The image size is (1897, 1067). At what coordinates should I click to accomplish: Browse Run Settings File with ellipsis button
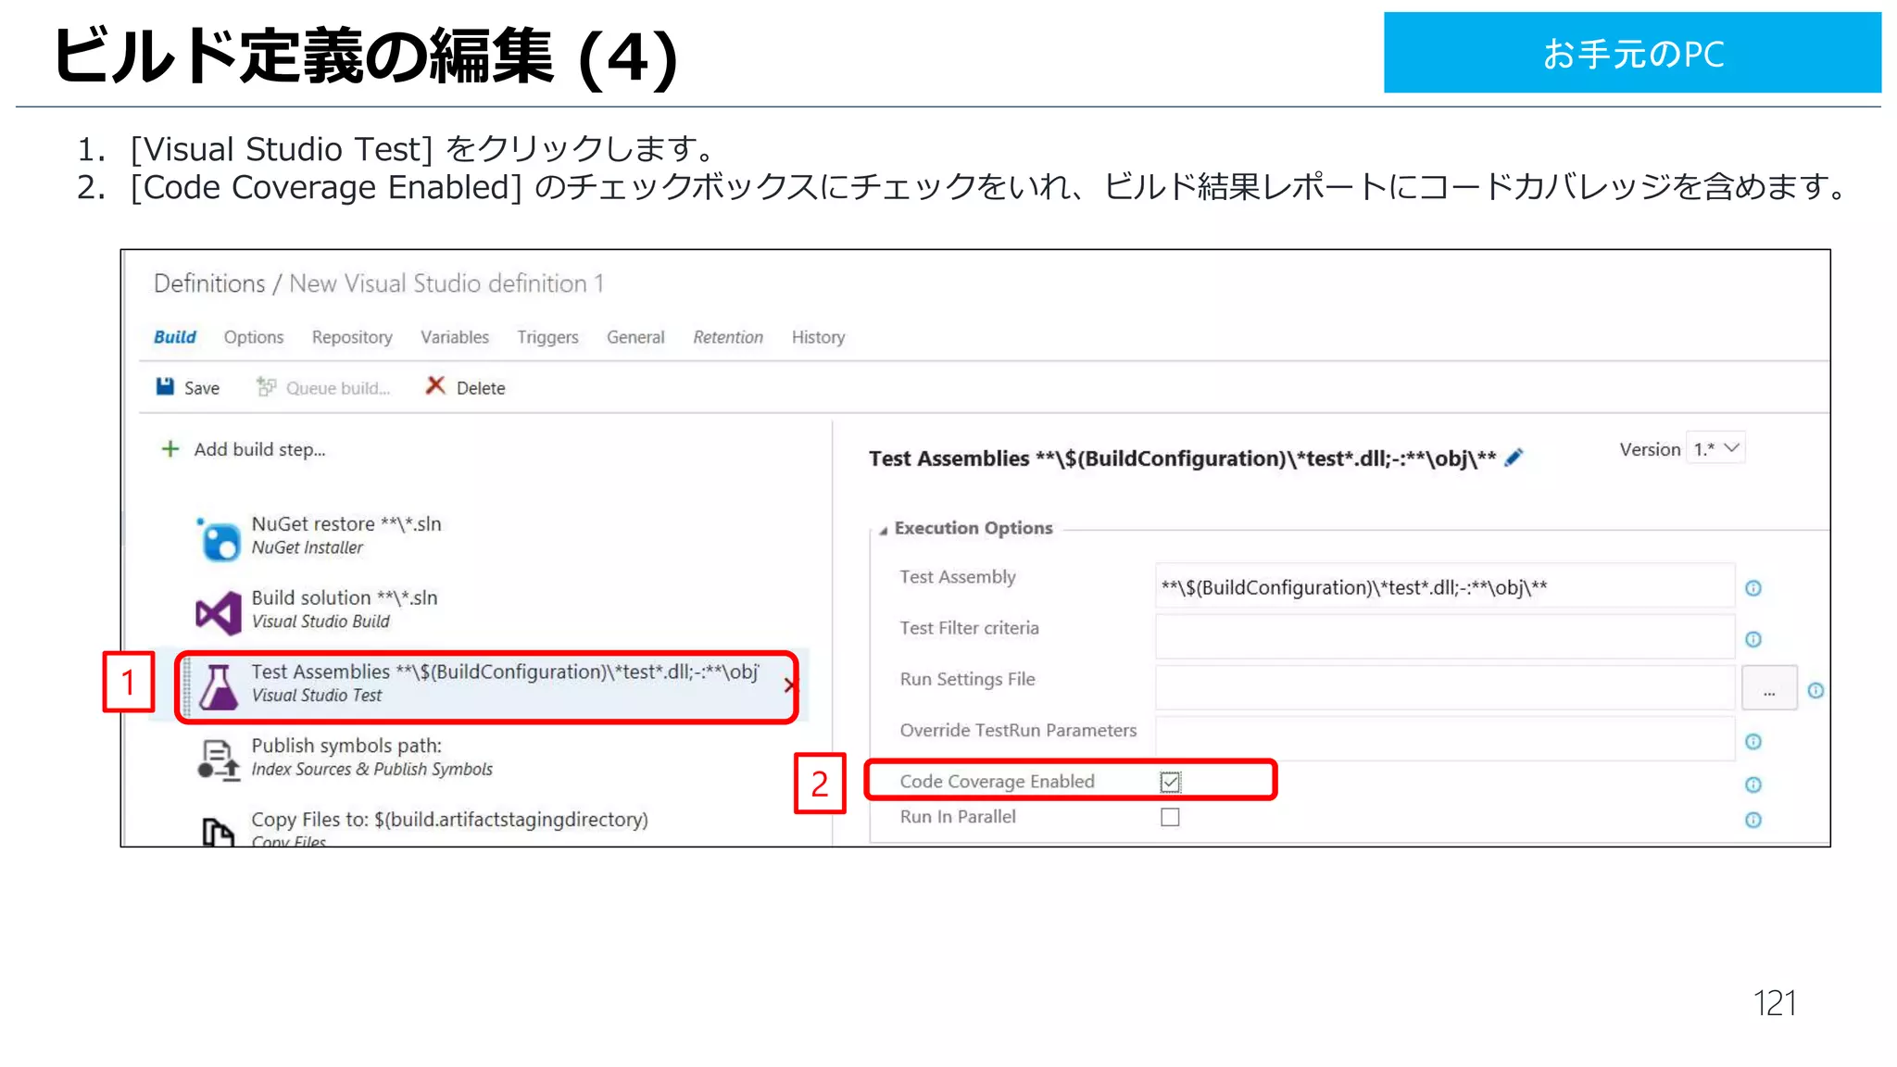point(1769,690)
